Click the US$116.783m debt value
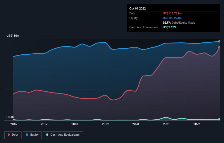The height and width of the screenshot is (143, 224). 172,13
